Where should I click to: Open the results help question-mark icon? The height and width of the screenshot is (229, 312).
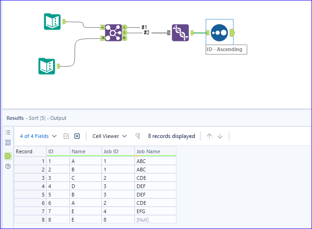click(x=7, y=166)
